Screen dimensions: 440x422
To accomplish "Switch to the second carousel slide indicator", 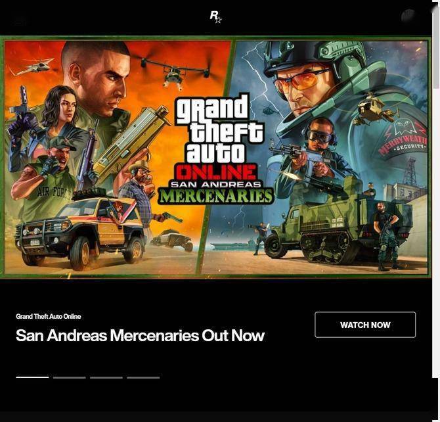I will click(70, 377).
